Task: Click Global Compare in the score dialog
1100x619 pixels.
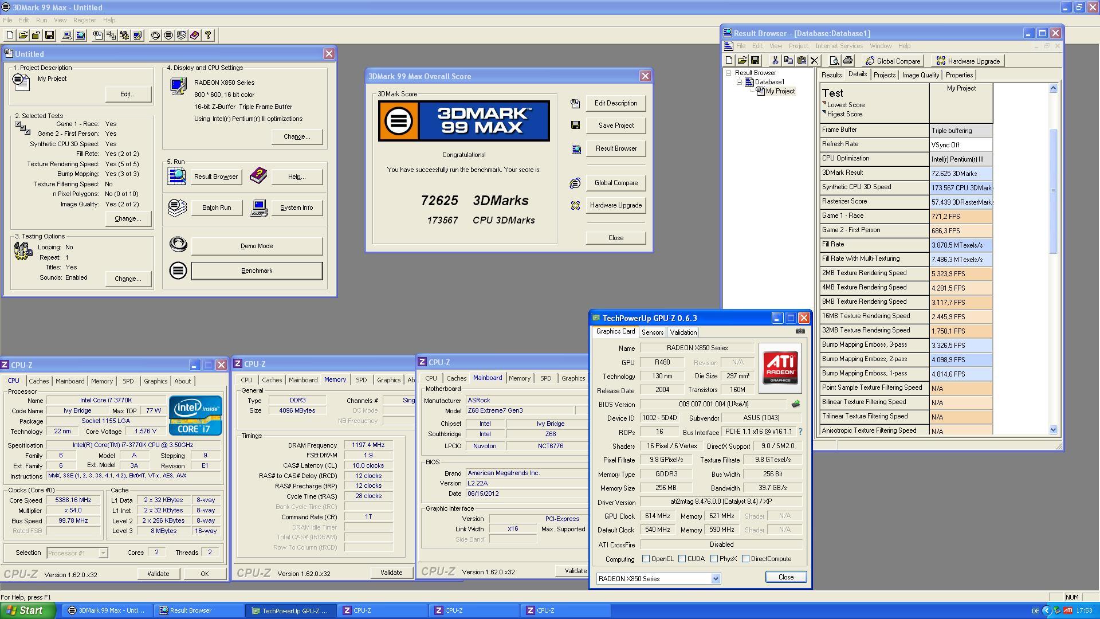Action: (x=616, y=183)
